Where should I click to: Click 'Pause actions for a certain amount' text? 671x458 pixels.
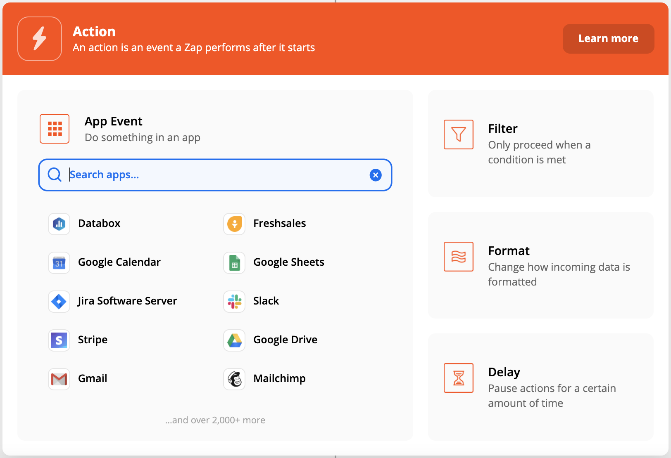[x=552, y=396]
